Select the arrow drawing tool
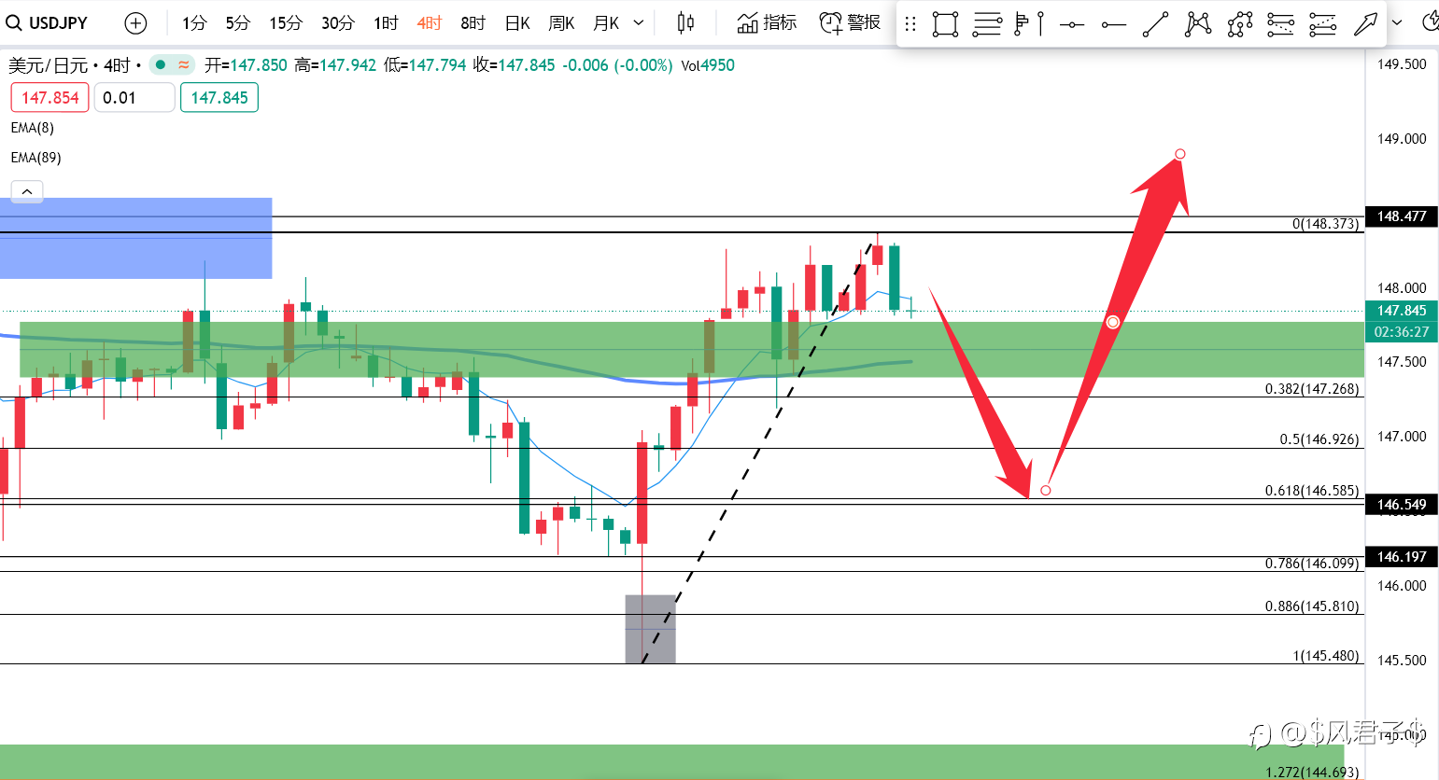Image resolution: width=1439 pixels, height=780 pixels. pos(1365,24)
